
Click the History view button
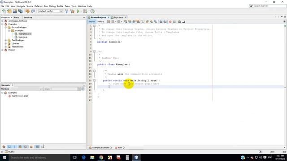tap(100, 21)
